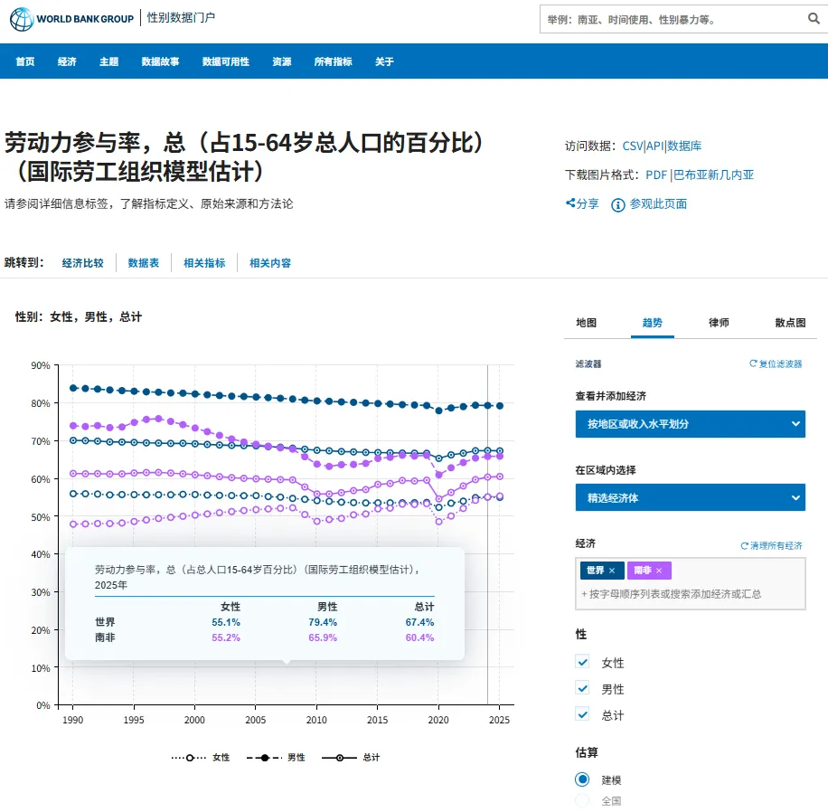The width and height of the screenshot is (828, 812).
Task: Click the search magnifier icon
Action: click(814, 19)
